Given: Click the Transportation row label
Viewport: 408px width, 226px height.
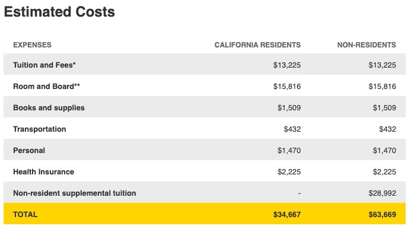Looking at the screenshot, I should coord(40,129).
